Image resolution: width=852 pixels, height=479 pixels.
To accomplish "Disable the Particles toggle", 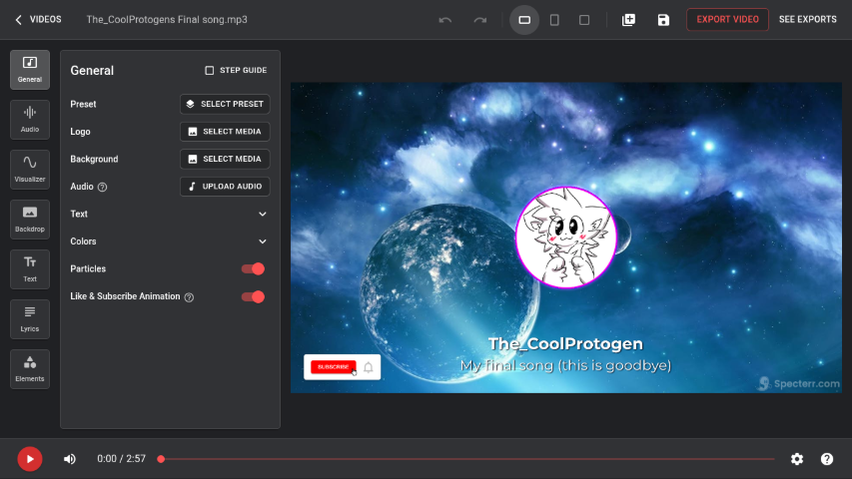I will click(x=254, y=268).
